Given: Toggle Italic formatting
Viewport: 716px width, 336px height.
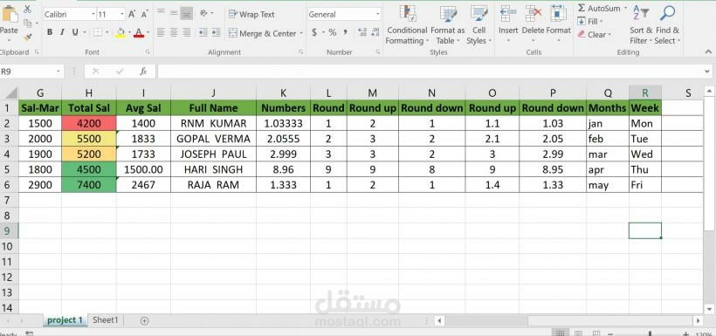Looking at the screenshot, I should click(62, 32).
